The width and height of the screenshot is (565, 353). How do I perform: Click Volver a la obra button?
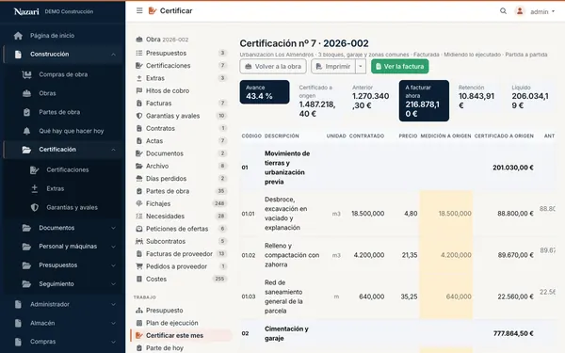pyautogui.click(x=273, y=67)
